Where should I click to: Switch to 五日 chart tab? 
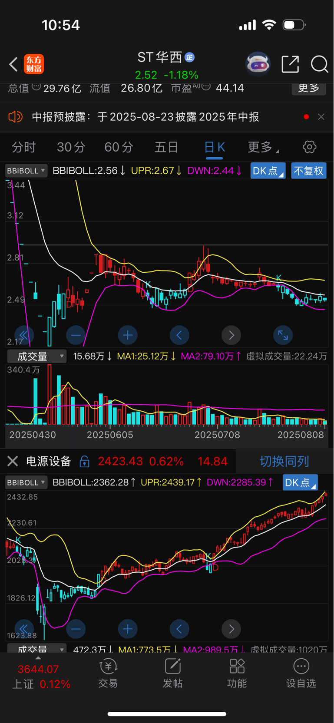pos(166,147)
